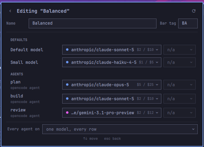
Task: Open n/a dropdown for Default model
Action: [180, 50]
